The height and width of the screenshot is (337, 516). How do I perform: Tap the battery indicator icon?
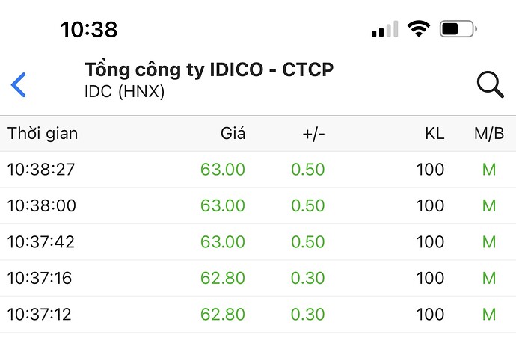[x=457, y=30]
